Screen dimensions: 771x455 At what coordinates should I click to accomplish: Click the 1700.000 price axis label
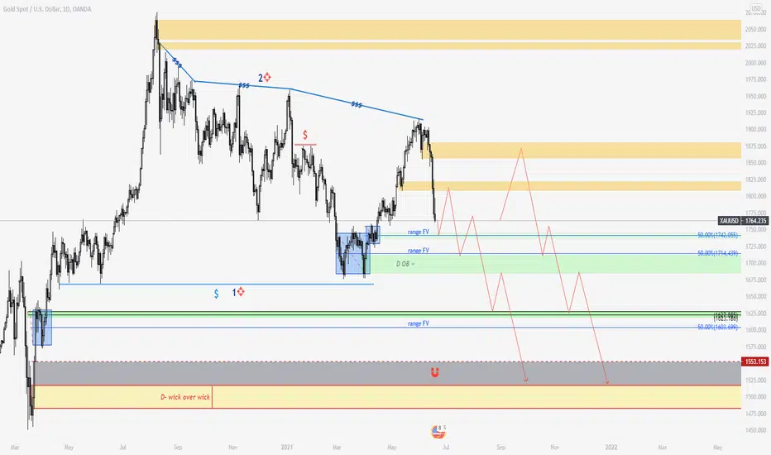[756, 263]
